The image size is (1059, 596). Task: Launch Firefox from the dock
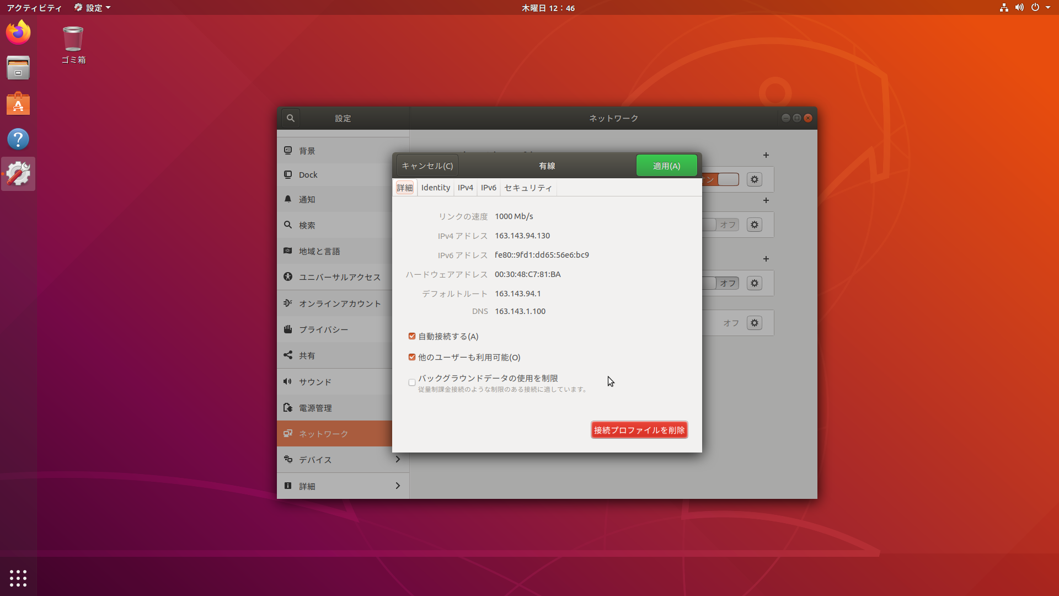[18, 33]
